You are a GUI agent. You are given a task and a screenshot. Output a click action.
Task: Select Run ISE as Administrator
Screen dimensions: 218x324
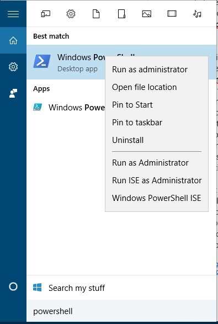[157, 180]
